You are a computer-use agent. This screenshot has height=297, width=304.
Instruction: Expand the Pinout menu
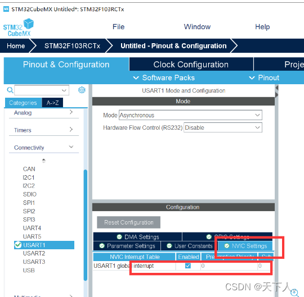[264, 77]
